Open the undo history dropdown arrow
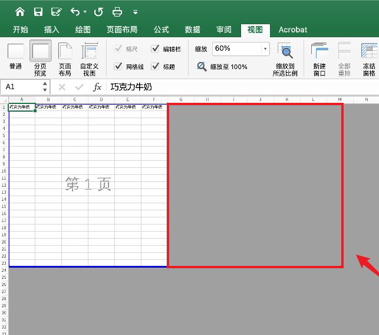Screen dimensions: 379x335 point(85,12)
